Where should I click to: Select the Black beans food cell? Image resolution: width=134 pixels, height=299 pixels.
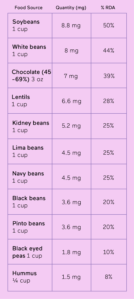(30, 202)
